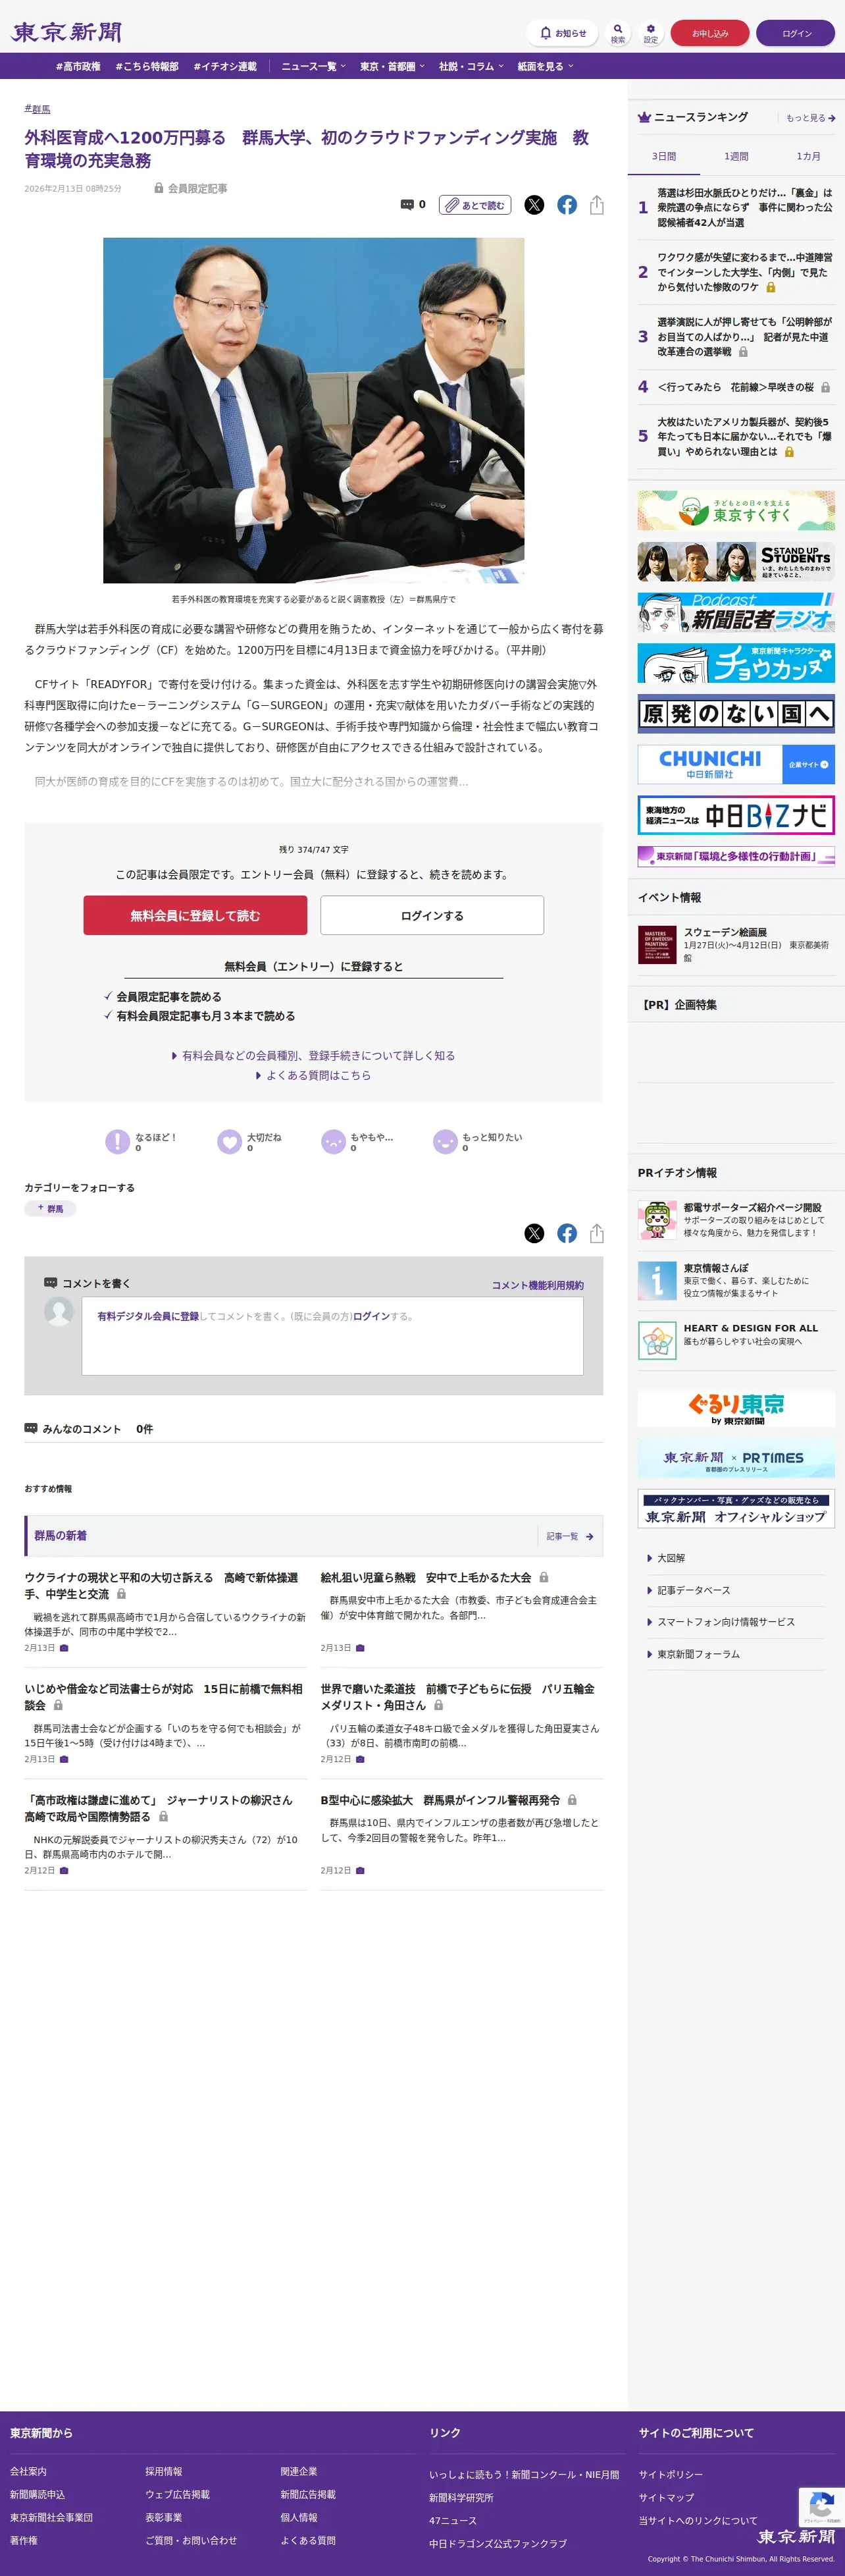The image size is (845, 2576).
Task: Click ログイン button in header
Action: [x=796, y=33]
